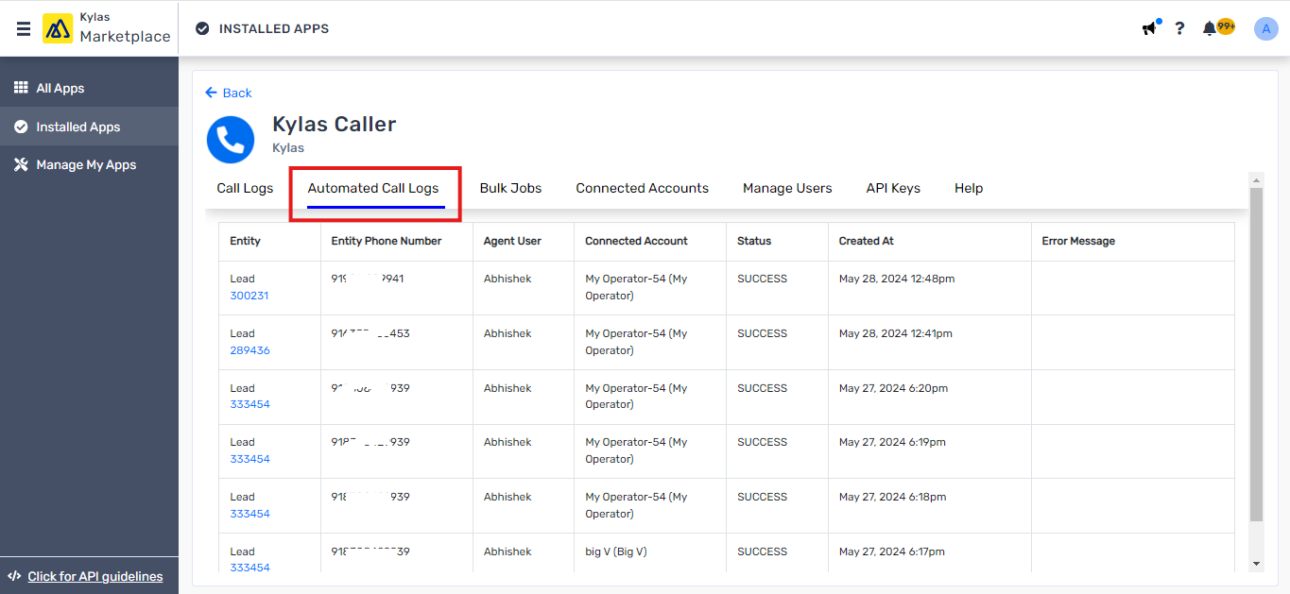Open the Help tab
This screenshot has height=594, width=1290.
pos(969,188)
